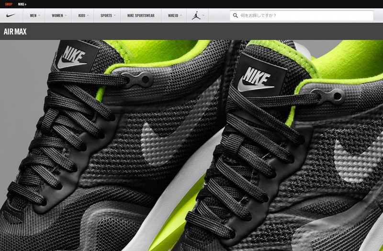
Task: Click the AIR MAX page heading
Action: pos(15,32)
